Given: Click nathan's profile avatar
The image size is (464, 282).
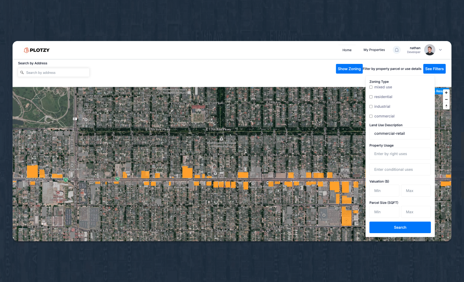Looking at the screenshot, I should click(x=430, y=50).
